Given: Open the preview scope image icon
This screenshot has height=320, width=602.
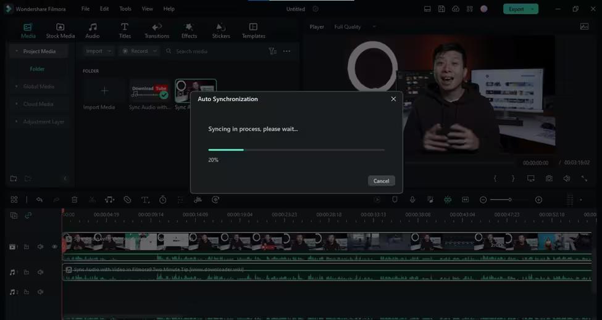Looking at the screenshot, I should pos(584,27).
